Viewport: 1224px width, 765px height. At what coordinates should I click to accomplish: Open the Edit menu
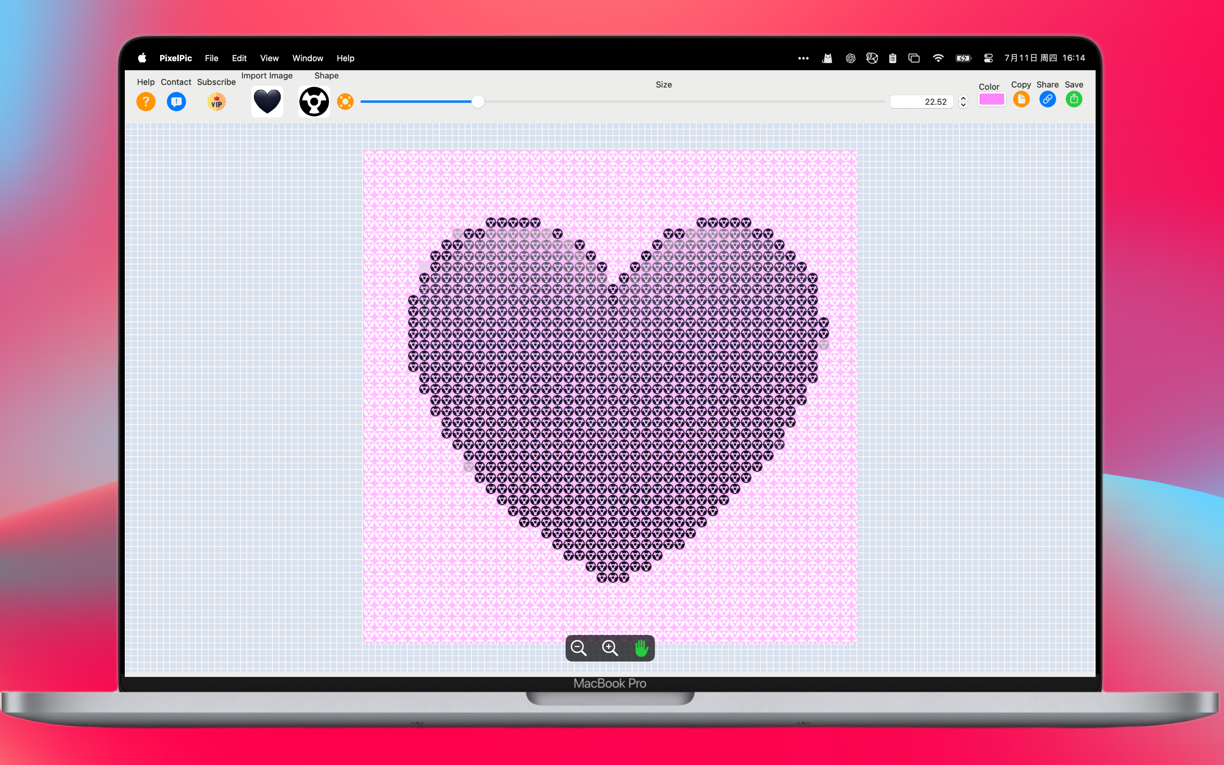(239, 58)
